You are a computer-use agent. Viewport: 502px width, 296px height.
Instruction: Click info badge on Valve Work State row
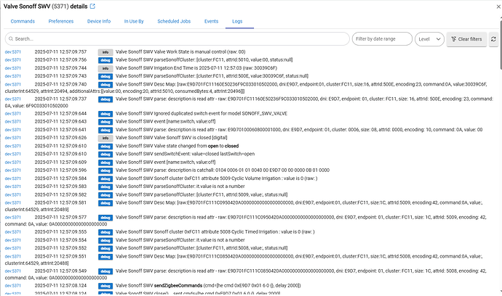point(105,52)
